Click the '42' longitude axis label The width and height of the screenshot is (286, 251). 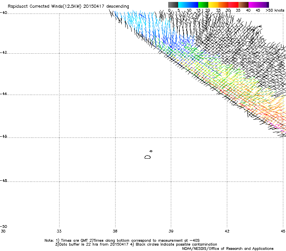click(227, 231)
